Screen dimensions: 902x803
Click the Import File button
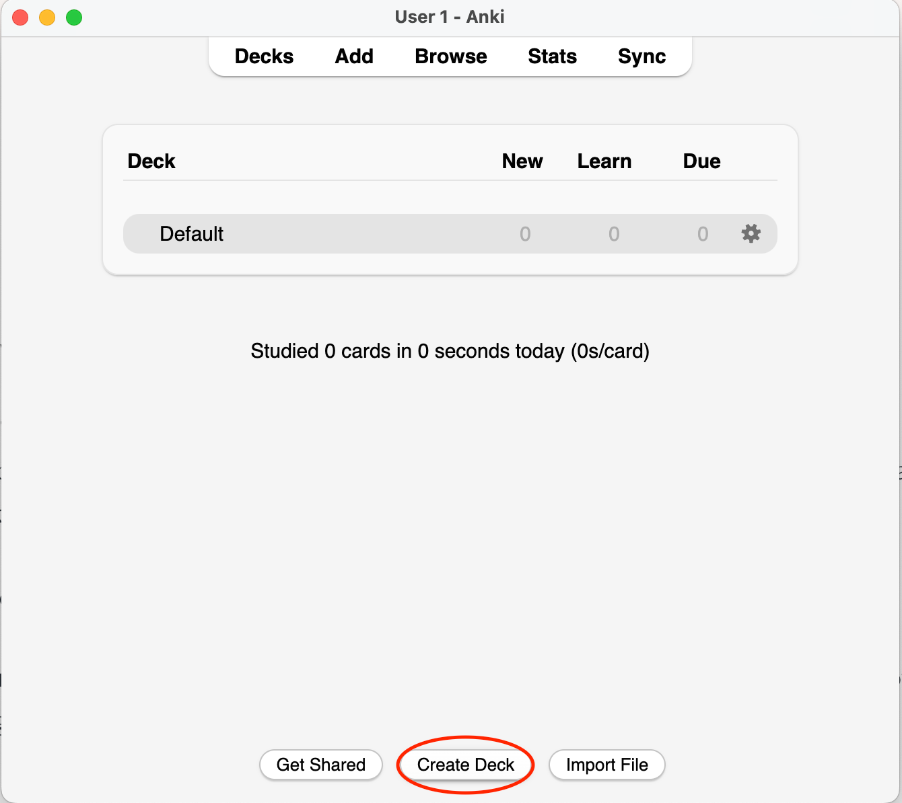click(606, 765)
